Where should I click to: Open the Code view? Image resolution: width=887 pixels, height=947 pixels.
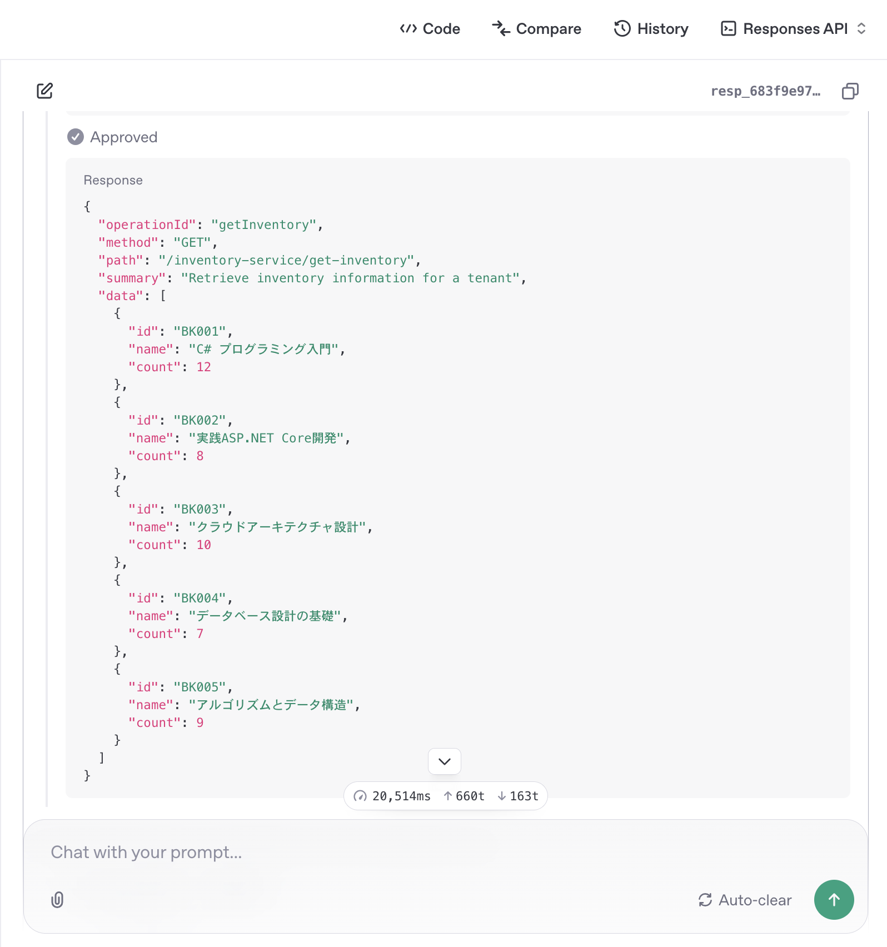pos(430,29)
